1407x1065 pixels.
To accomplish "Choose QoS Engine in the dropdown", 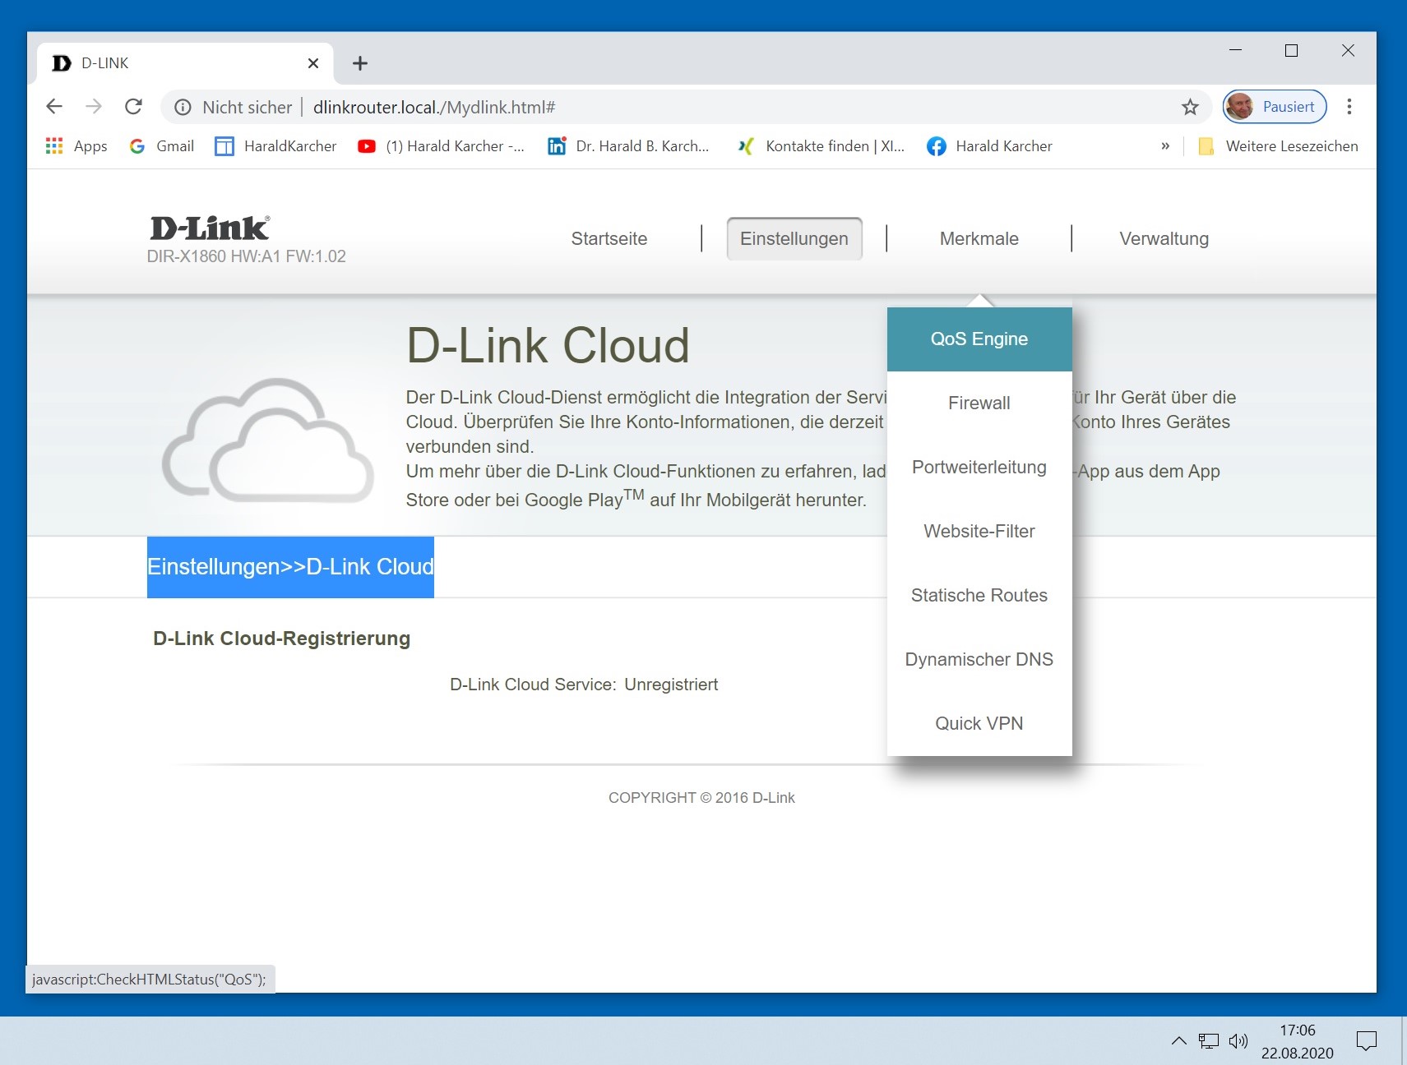I will tap(979, 339).
